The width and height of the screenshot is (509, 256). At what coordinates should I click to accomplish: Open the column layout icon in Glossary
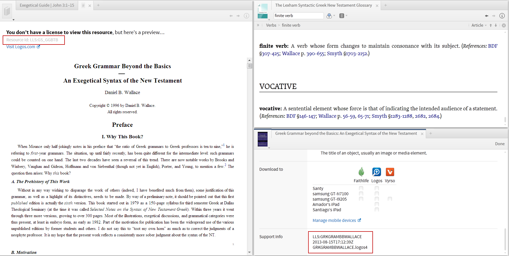point(342,16)
